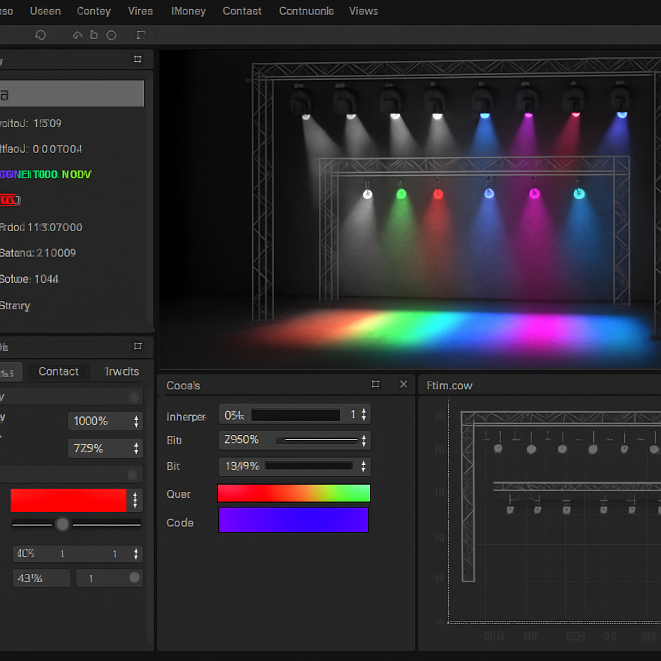Viewport: 661px width, 661px height.
Task: Toggle the round control next to the 43% field
Action: (x=134, y=578)
